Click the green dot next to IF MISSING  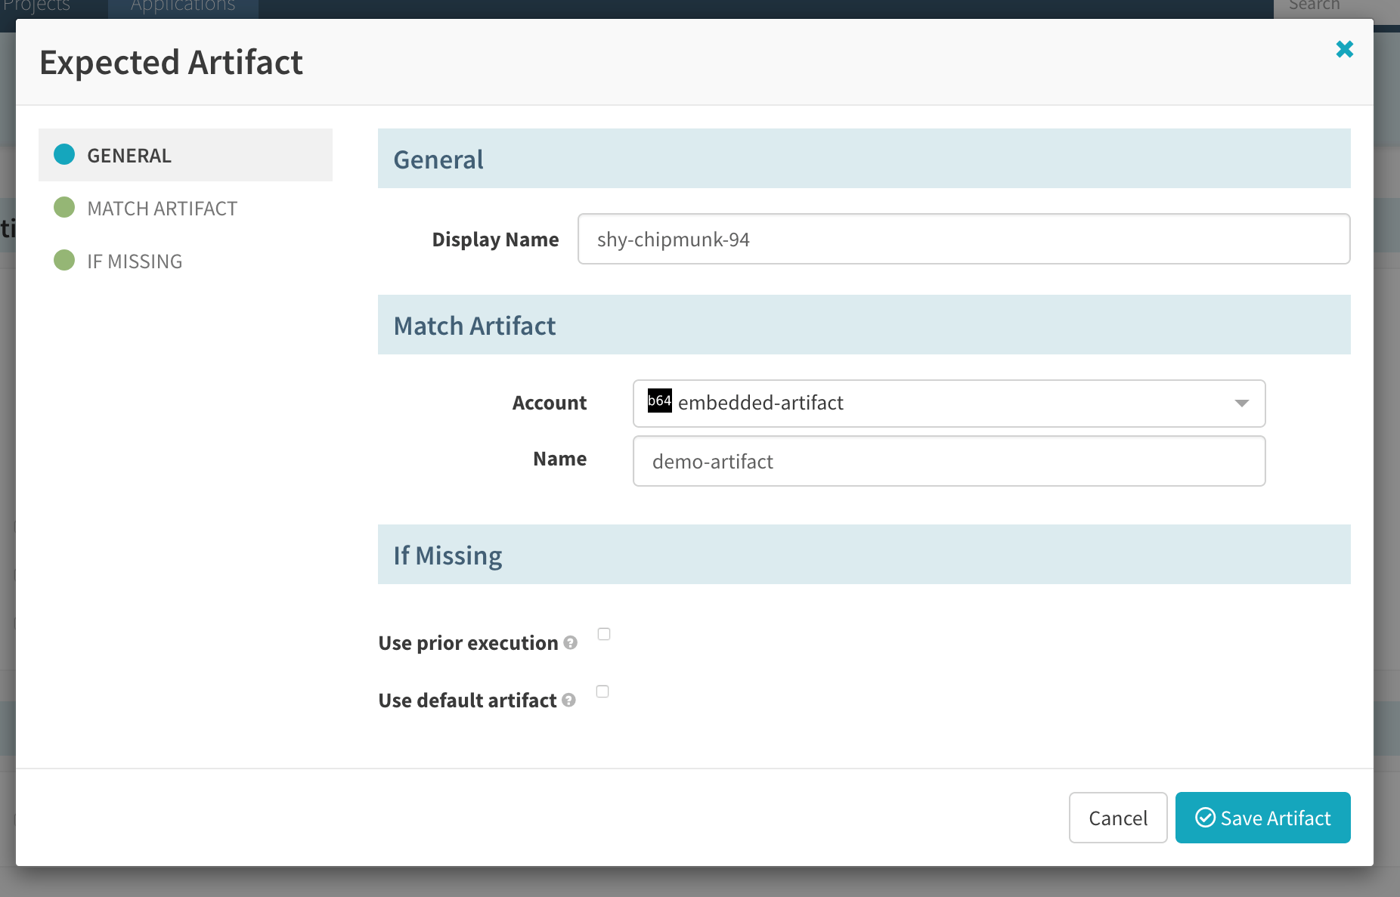64,261
